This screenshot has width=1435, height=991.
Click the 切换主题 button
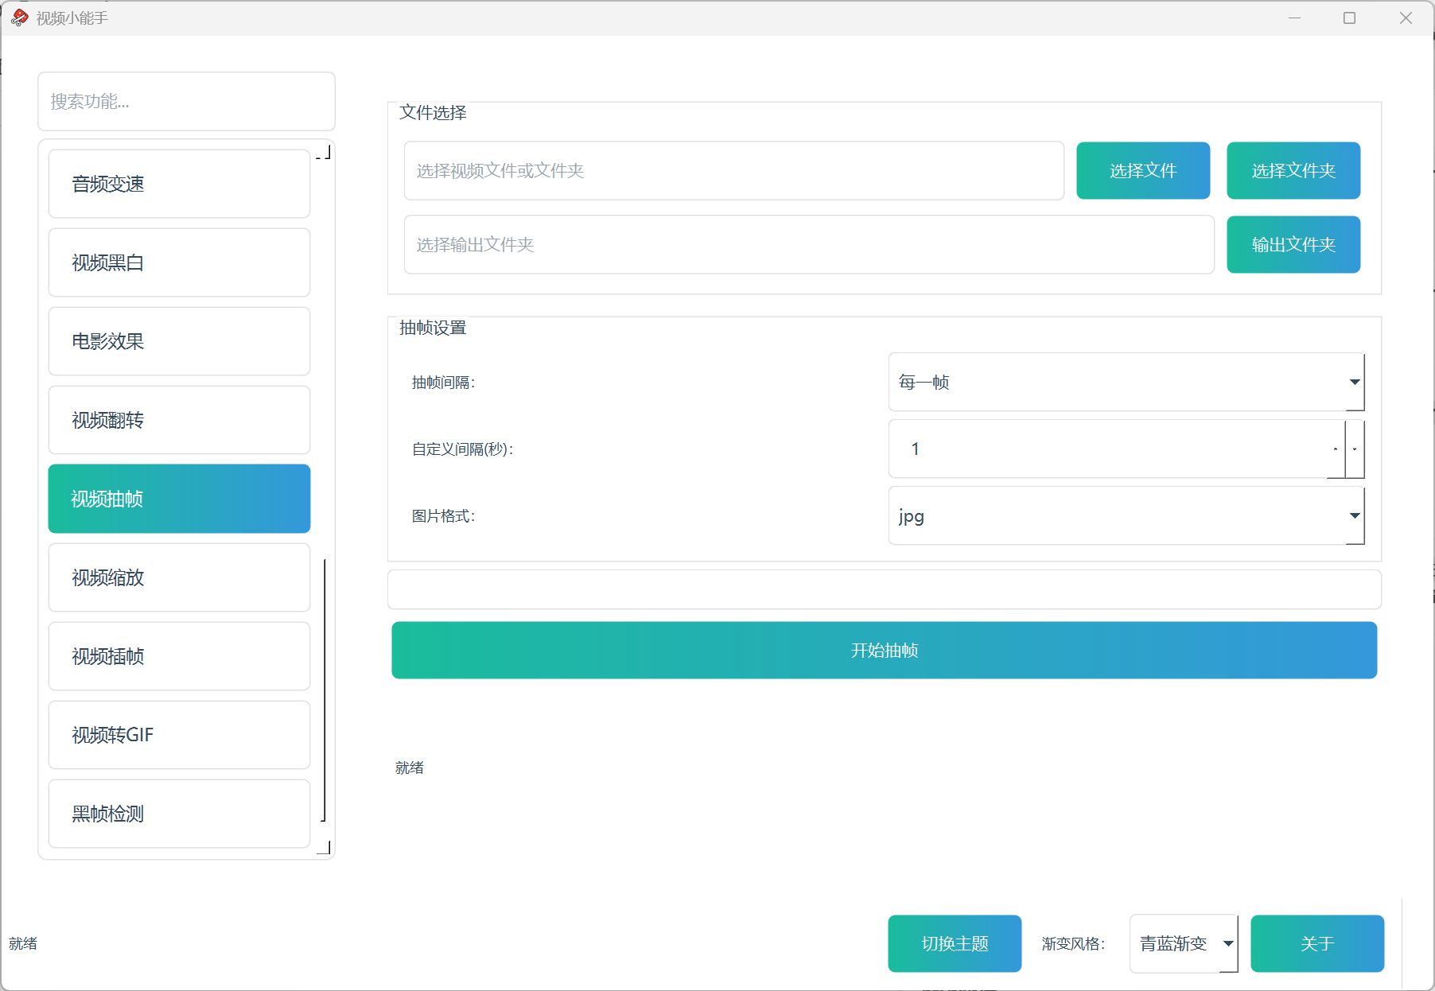tap(955, 943)
